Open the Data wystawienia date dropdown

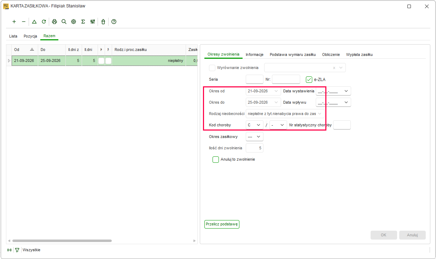click(x=346, y=91)
